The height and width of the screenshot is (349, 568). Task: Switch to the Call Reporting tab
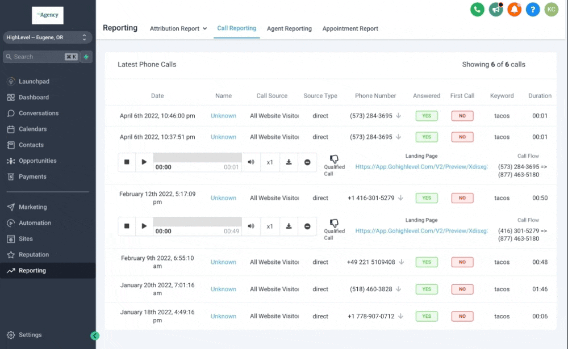236,28
